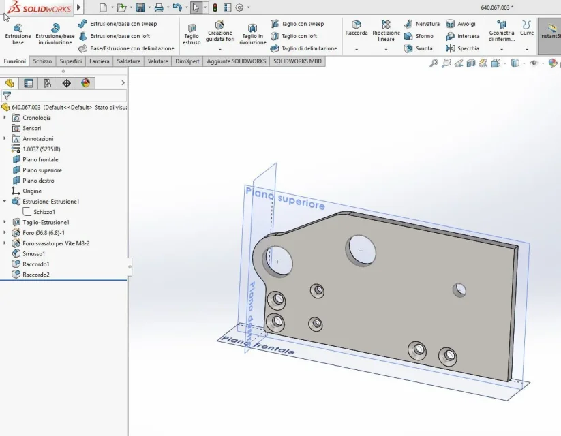
Task: Toggle the rebuild traffic light icon
Action: click(215, 7)
